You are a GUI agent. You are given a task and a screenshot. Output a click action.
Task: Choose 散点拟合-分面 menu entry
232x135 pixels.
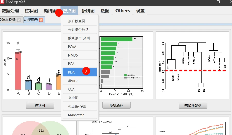[79, 38]
